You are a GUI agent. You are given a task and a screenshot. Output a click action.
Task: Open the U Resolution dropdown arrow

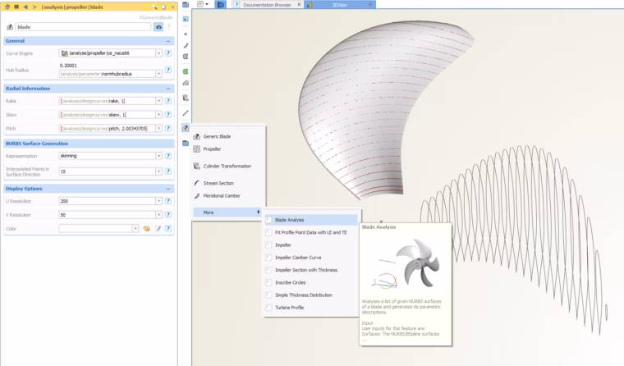point(158,201)
